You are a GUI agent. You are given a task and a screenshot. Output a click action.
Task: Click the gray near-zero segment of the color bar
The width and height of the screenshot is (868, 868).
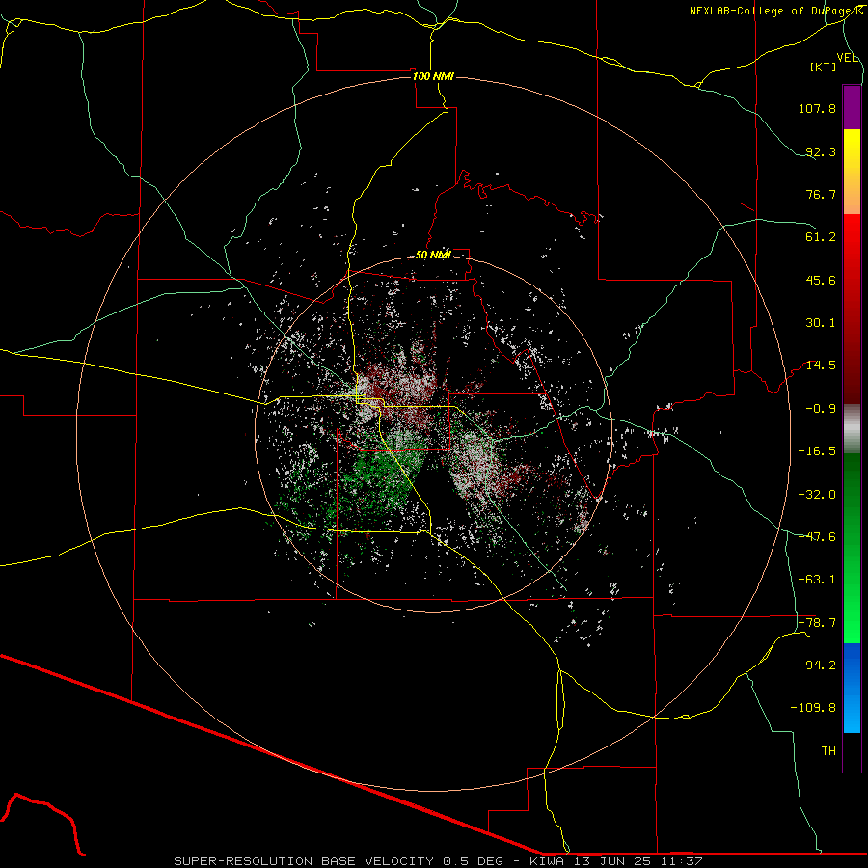pyautogui.click(x=852, y=429)
